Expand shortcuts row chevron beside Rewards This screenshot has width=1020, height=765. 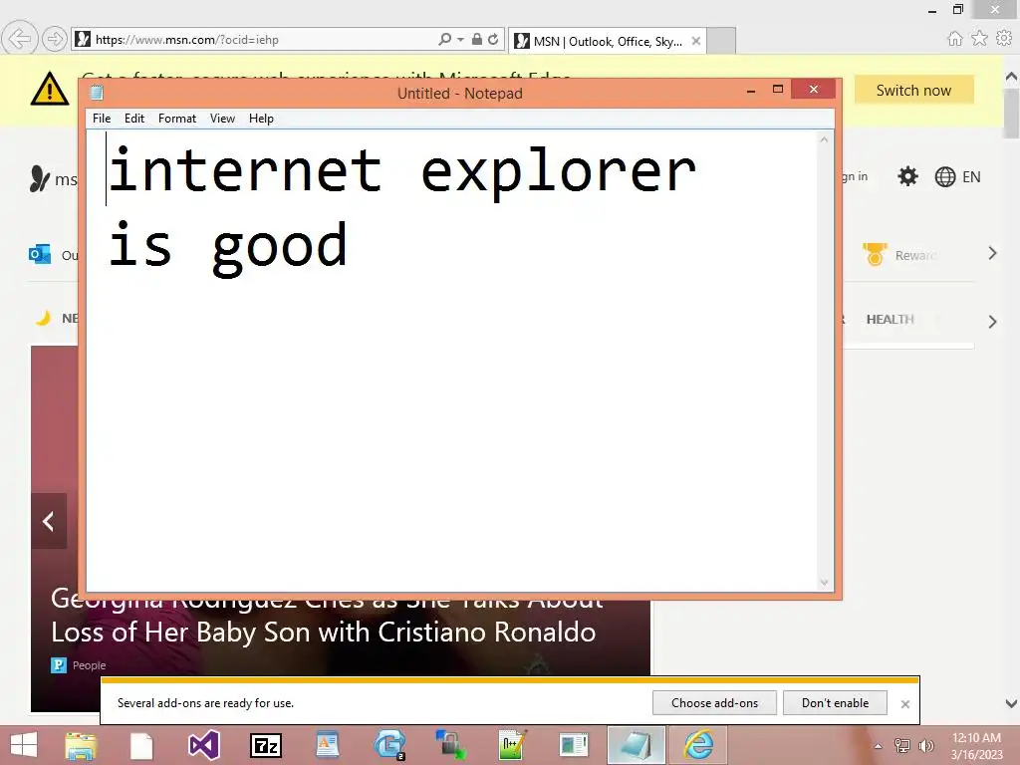point(993,254)
